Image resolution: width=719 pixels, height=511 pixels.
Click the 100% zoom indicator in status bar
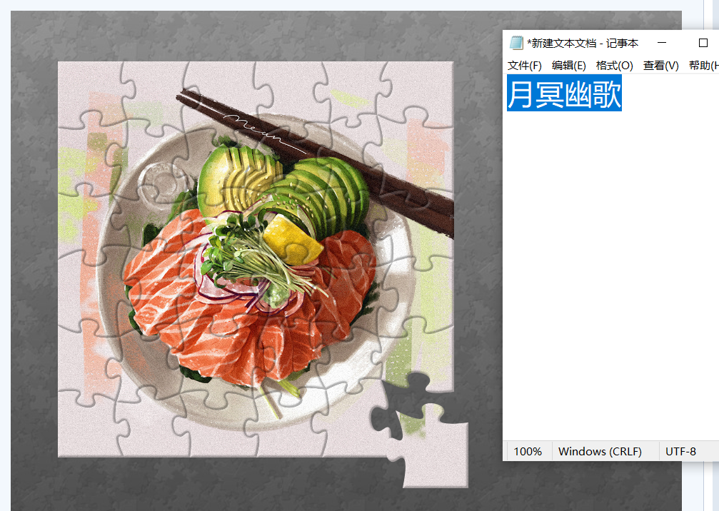click(528, 452)
